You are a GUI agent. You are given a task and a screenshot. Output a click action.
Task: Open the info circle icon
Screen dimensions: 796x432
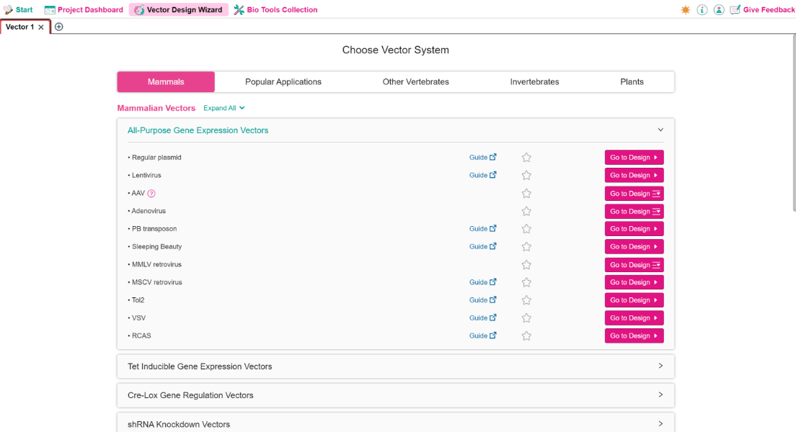click(x=702, y=9)
